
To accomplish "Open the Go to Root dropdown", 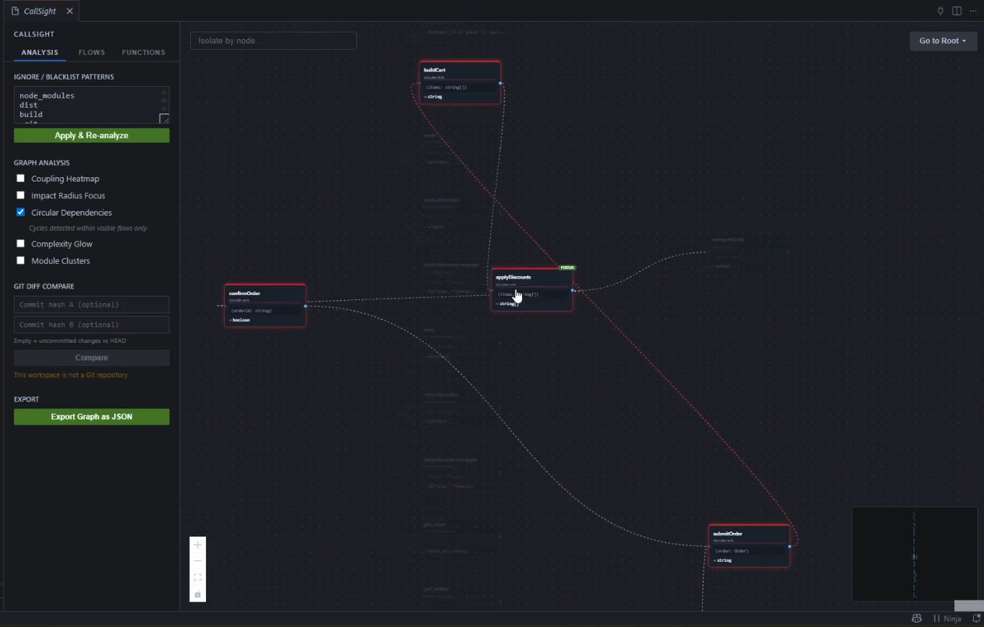I will click(942, 40).
